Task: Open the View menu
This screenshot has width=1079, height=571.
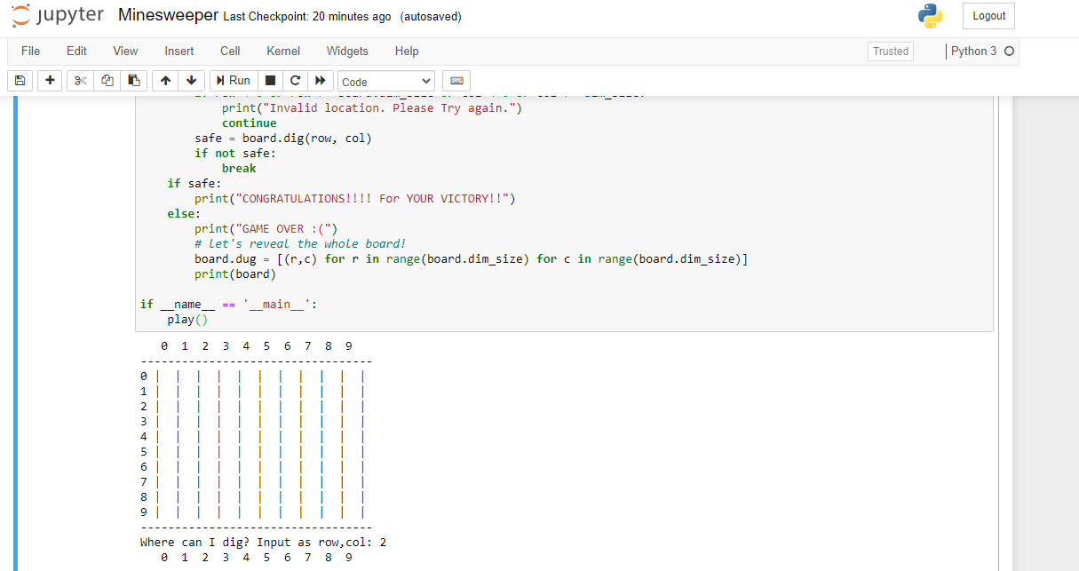Action: (x=125, y=51)
